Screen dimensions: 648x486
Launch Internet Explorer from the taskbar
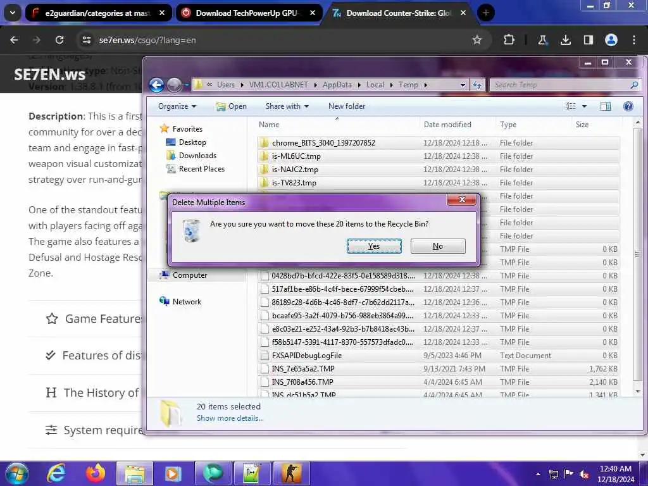(56, 473)
